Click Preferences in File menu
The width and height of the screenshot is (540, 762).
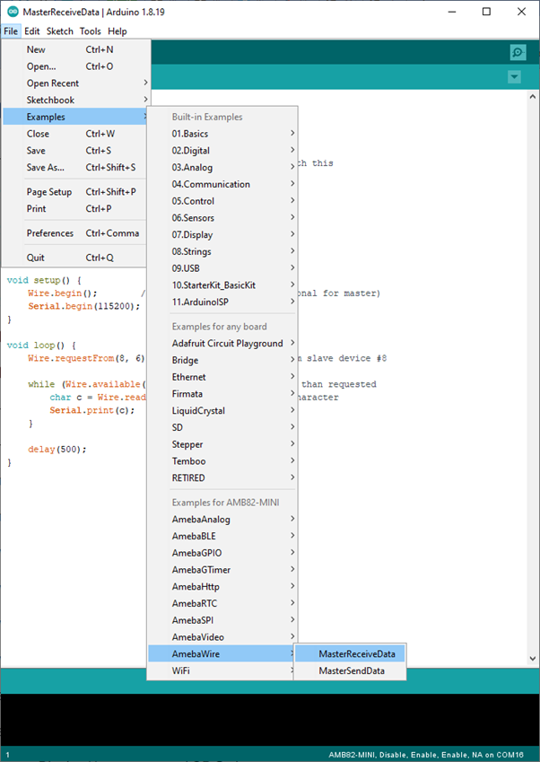[50, 233]
